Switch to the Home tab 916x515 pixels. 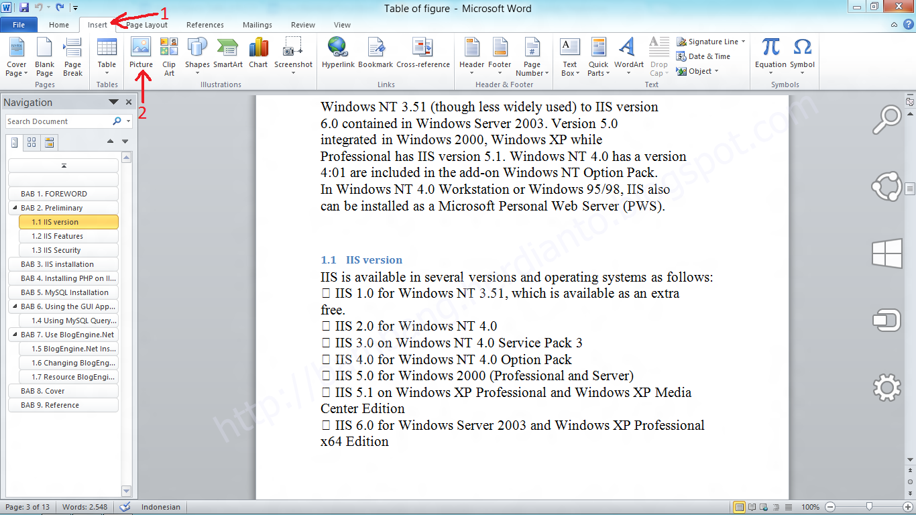tap(59, 25)
